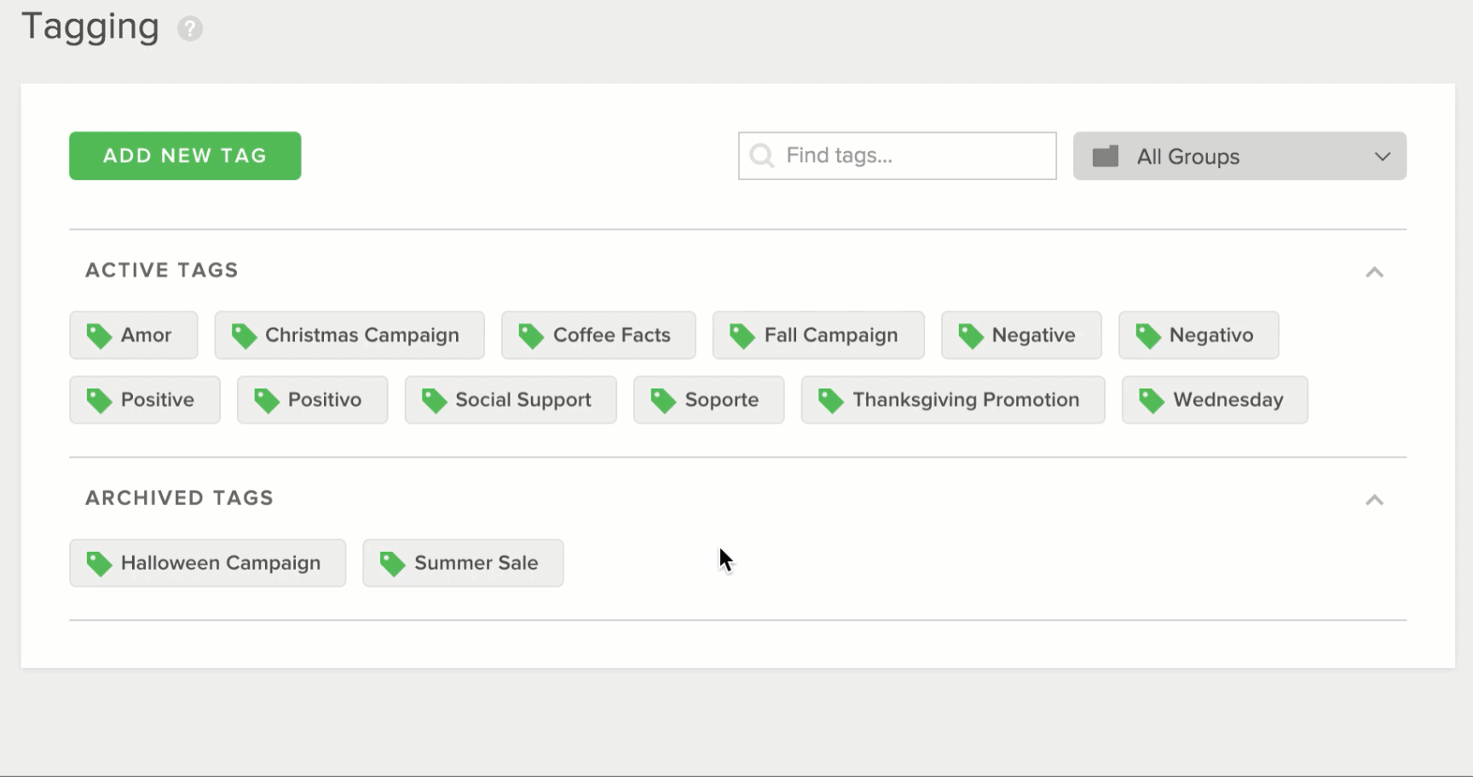Select the Fall Campaign tag

pyautogui.click(x=818, y=335)
